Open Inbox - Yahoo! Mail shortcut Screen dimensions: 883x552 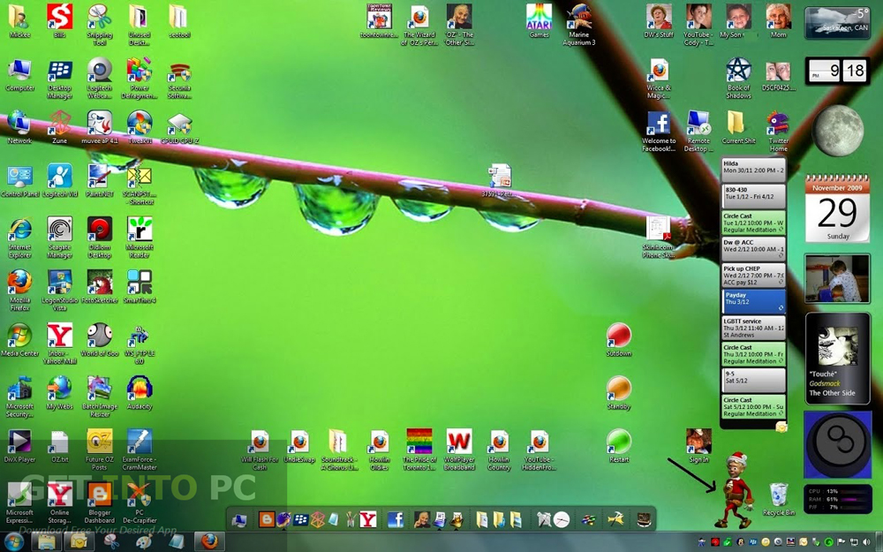[60, 344]
